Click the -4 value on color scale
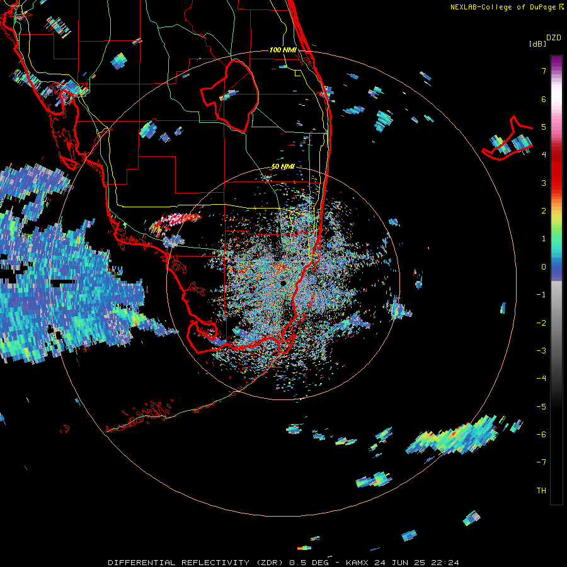Viewport: 567px width, 567px height. click(x=541, y=379)
